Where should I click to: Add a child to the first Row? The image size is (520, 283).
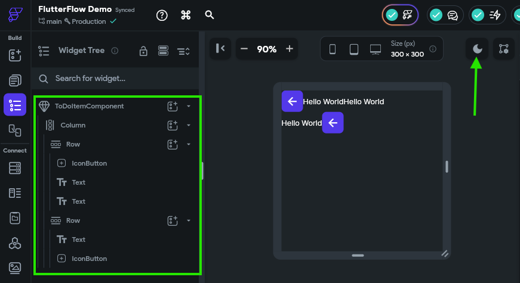(x=173, y=144)
